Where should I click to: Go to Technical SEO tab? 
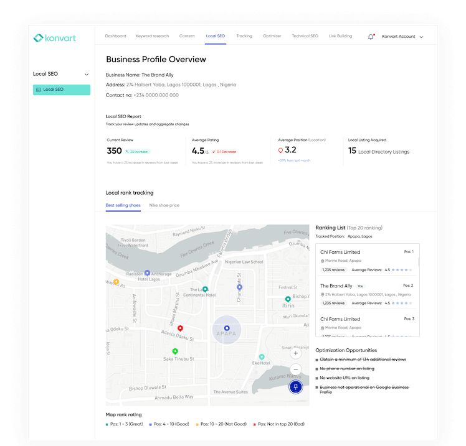[305, 36]
